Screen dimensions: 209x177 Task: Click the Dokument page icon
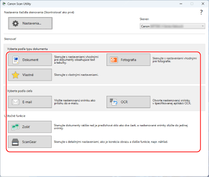16,60
